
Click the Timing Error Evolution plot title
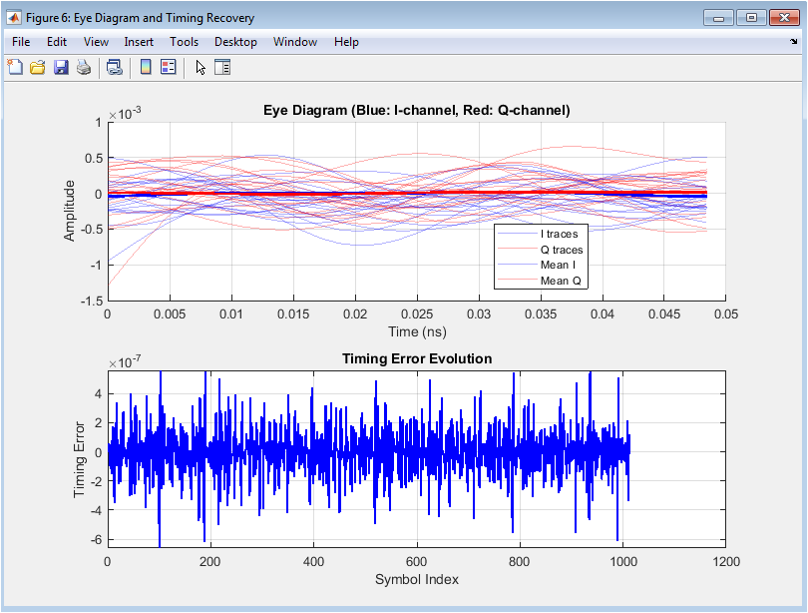(x=416, y=358)
